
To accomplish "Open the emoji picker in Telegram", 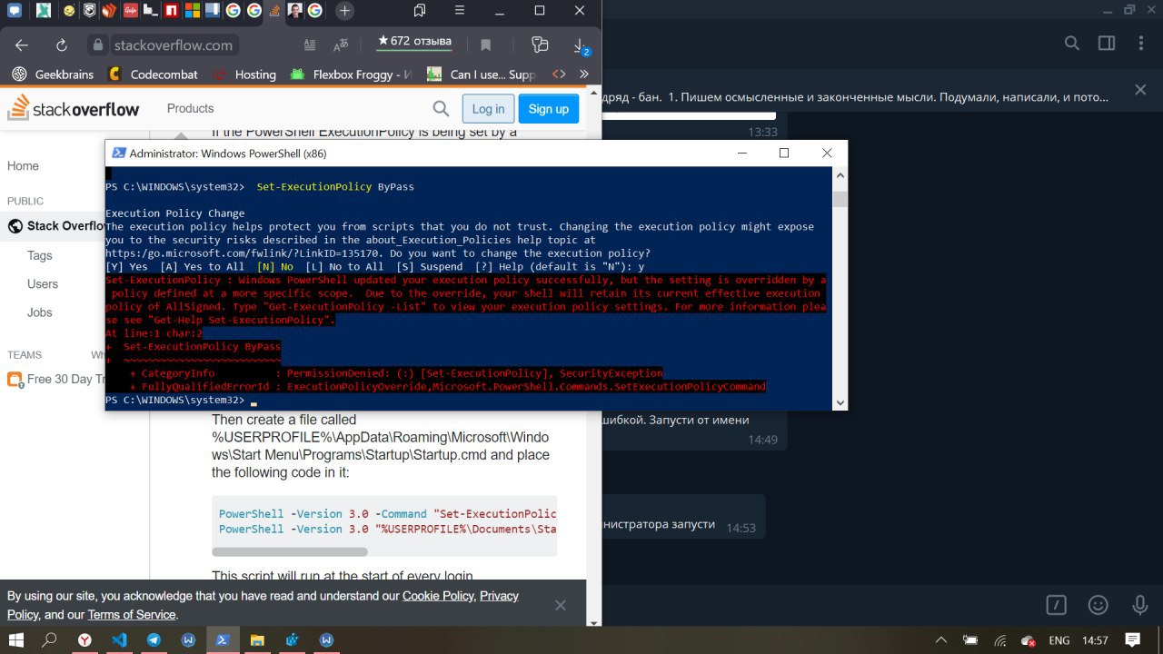I will (x=1098, y=605).
